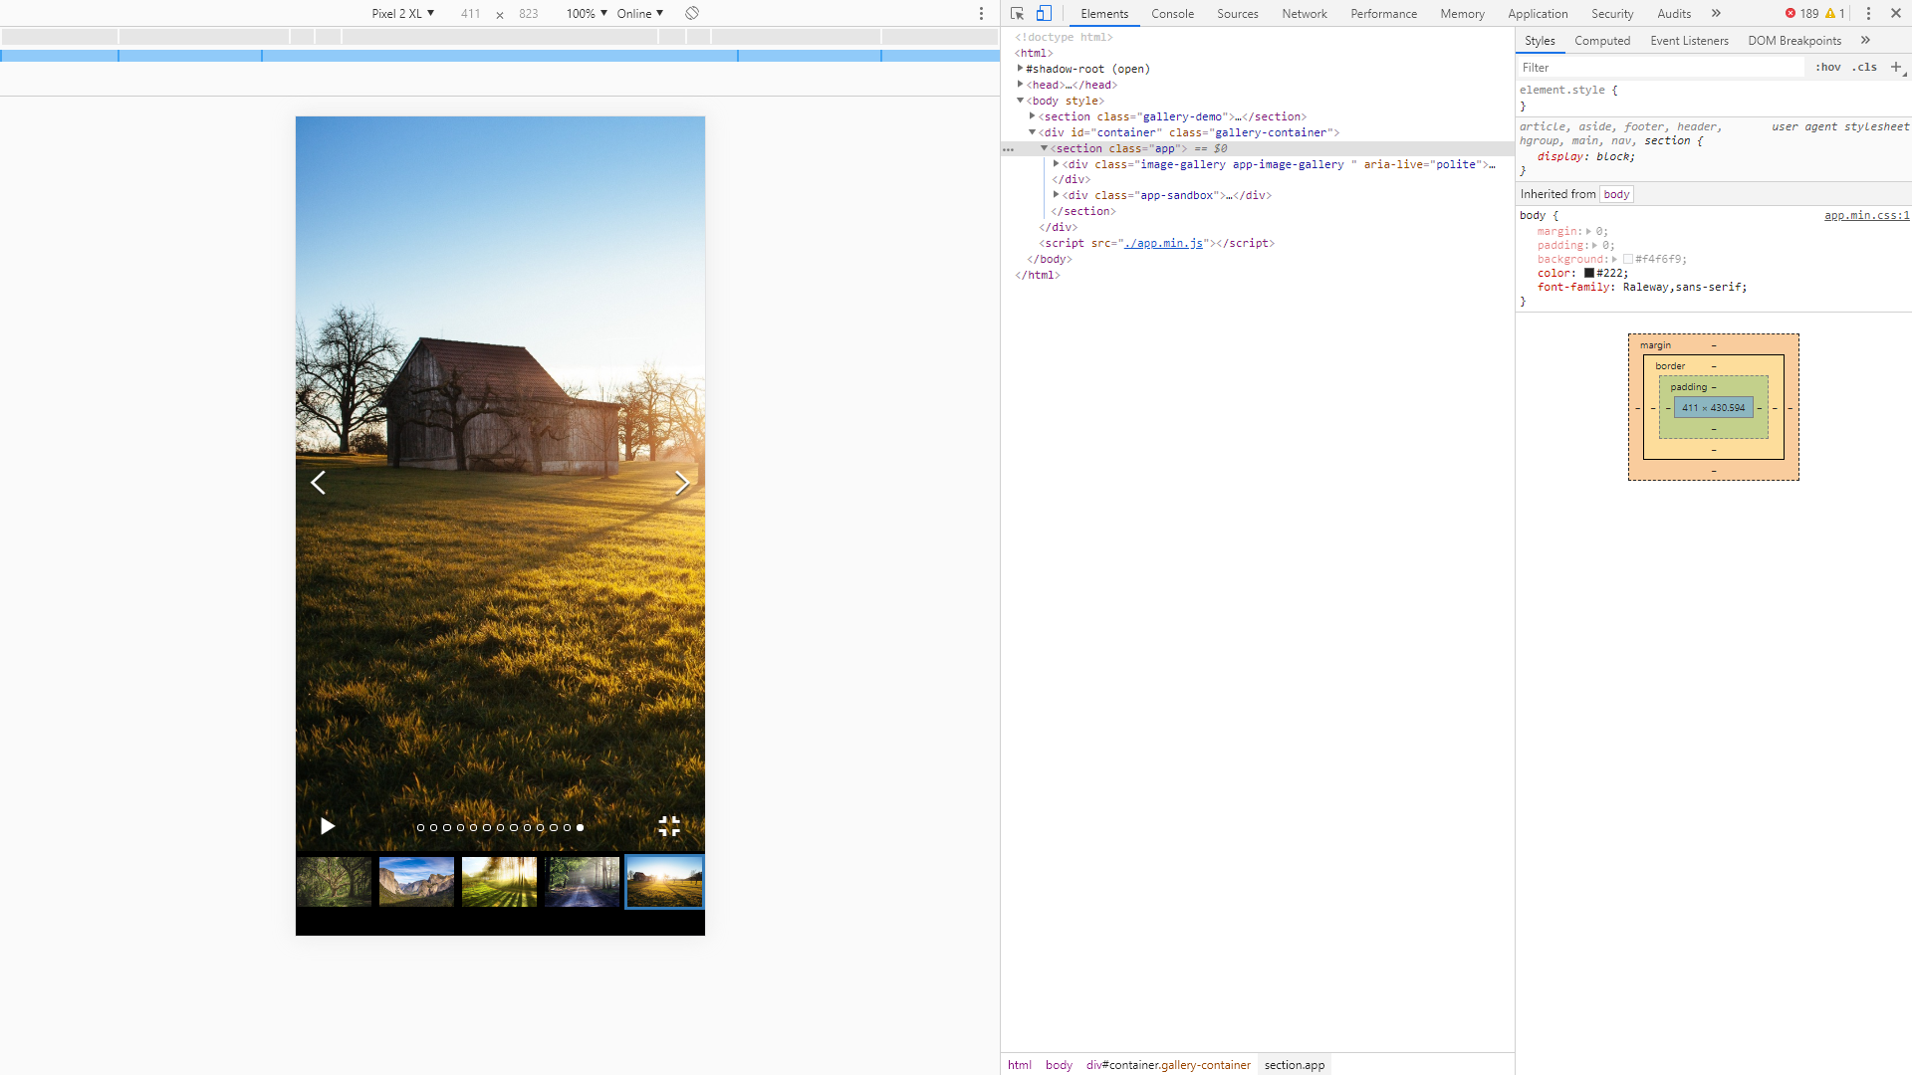
Task: Switch to the Computed tab
Action: (x=1601, y=40)
